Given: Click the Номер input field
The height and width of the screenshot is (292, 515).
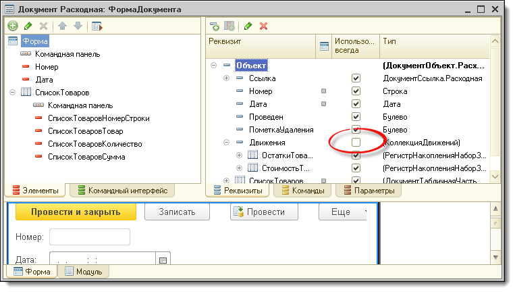Looking at the screenshot, I should 90,237.
